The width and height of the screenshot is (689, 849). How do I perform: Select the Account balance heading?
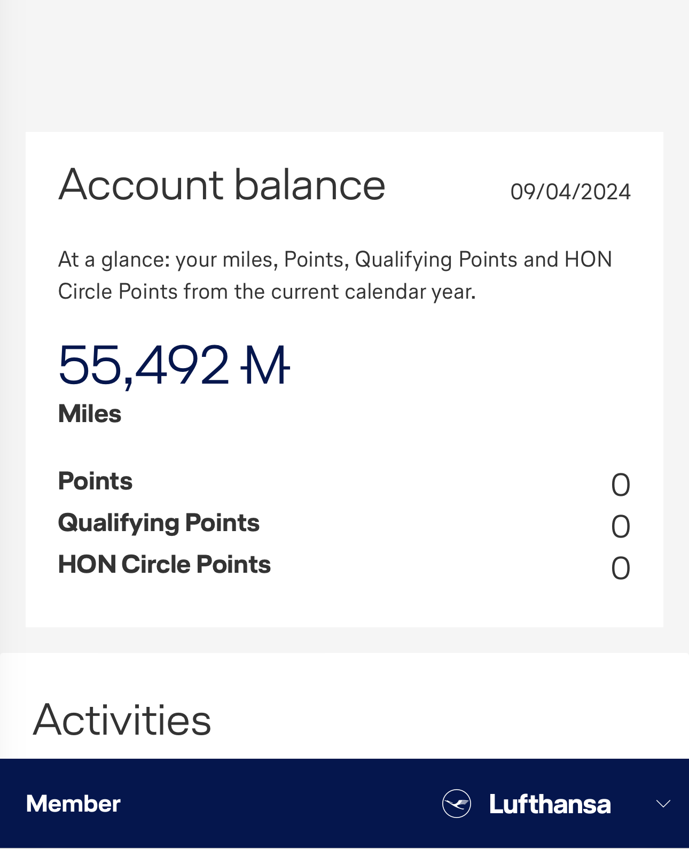point(222,184)
